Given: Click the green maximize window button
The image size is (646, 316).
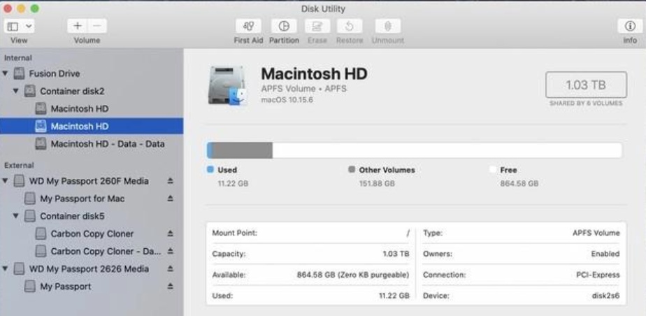Looking at the screenshot, I should (35, 8).
